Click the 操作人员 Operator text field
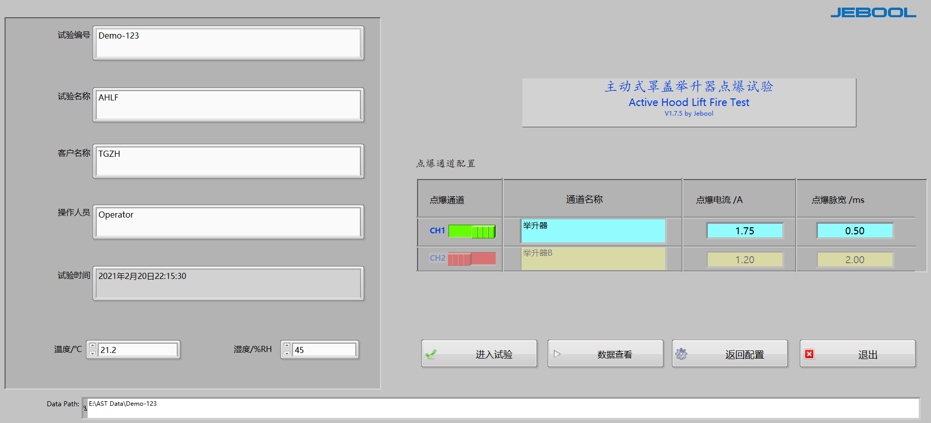Viewport: 931px width, 423px height. pyautogui.click(x=228, y=222)
